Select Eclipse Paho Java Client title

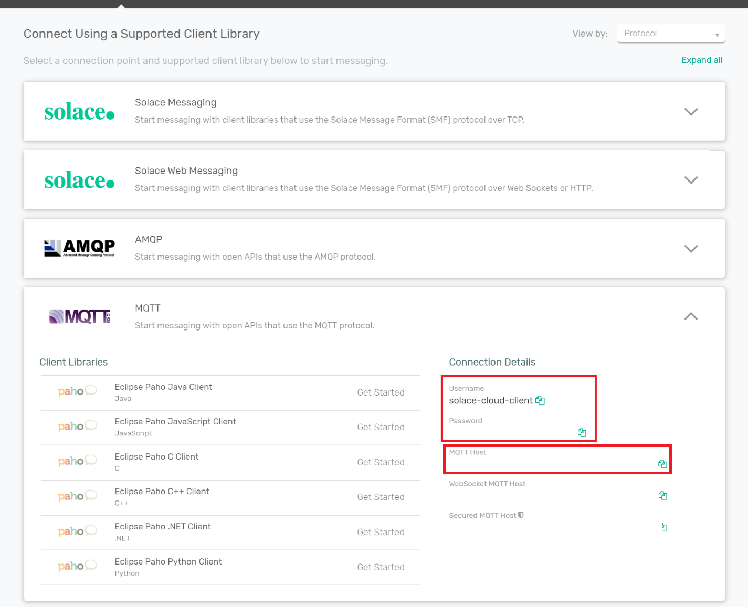coord(163,387)
